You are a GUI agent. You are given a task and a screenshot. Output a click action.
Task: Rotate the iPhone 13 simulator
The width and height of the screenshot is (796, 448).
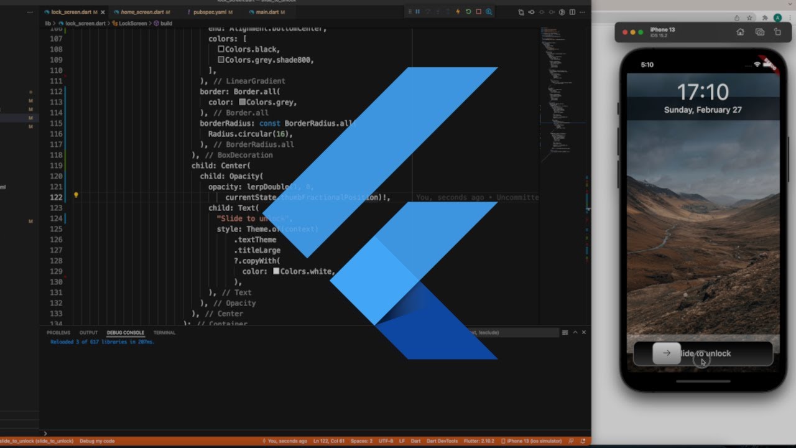pyautogui.click(x=777, y=32)
